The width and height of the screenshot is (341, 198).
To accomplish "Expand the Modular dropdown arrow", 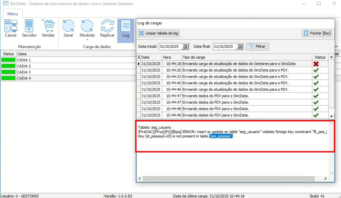I will pos(87,39).
